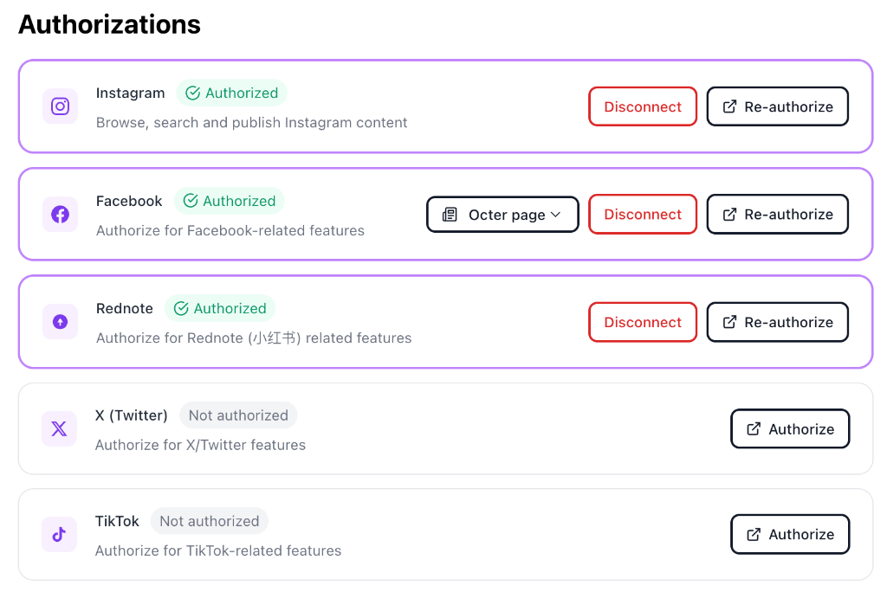Re-authorize the Instagram connection
Screen dimensions: 887x592
click(x=777, y=106)
